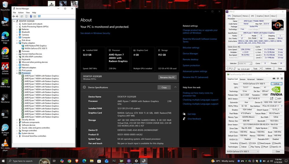Toggle the DirectCompute checkbox in GPU-Z

259,143
